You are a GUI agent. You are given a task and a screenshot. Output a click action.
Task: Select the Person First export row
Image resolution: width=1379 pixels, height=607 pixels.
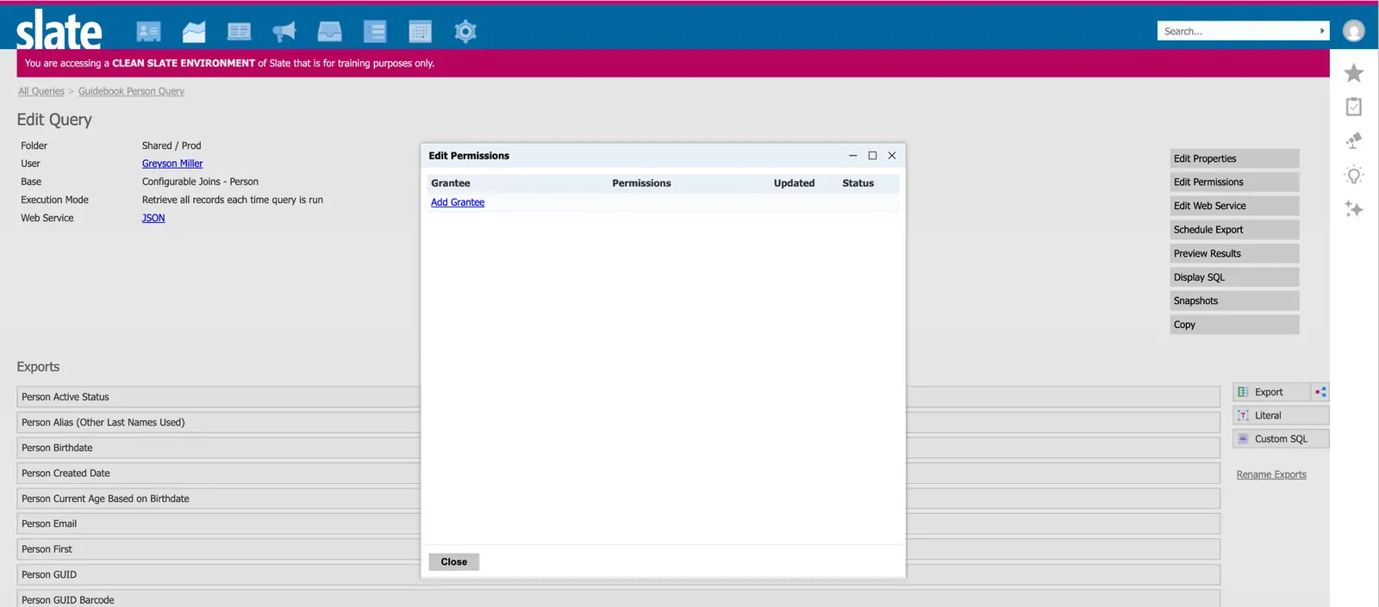618,549
